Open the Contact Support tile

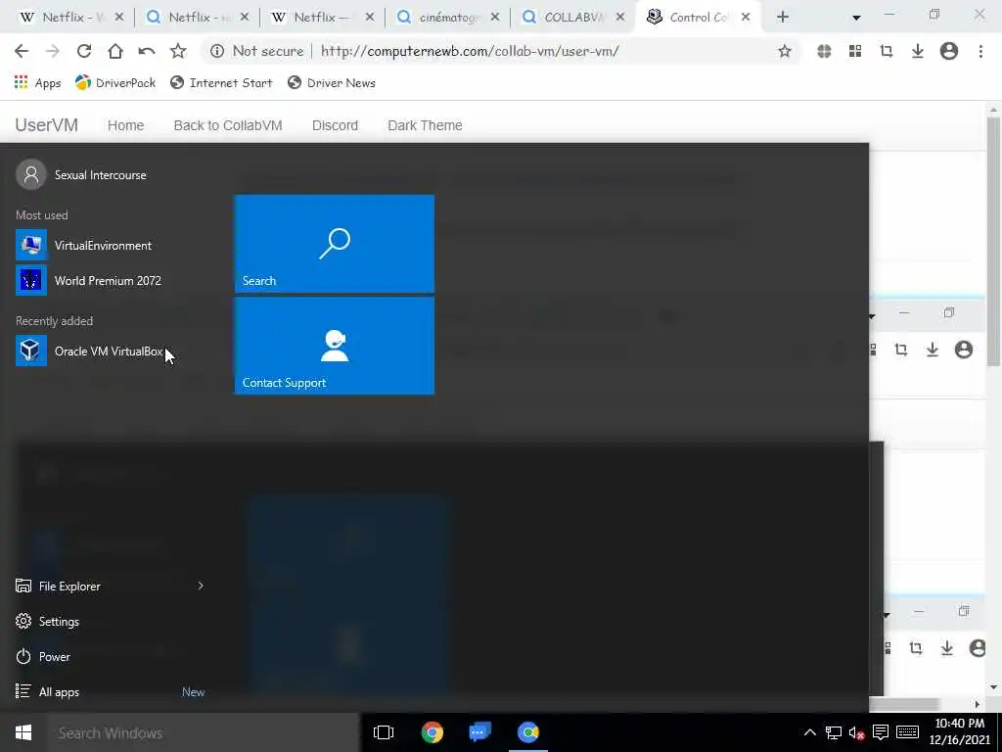point(335,346)
